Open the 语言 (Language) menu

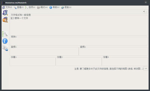tap(66, 7)
